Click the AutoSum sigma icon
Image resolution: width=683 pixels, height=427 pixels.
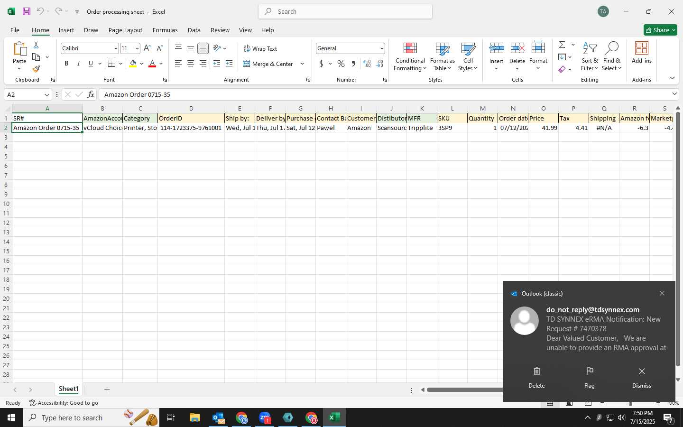[562, 45]
